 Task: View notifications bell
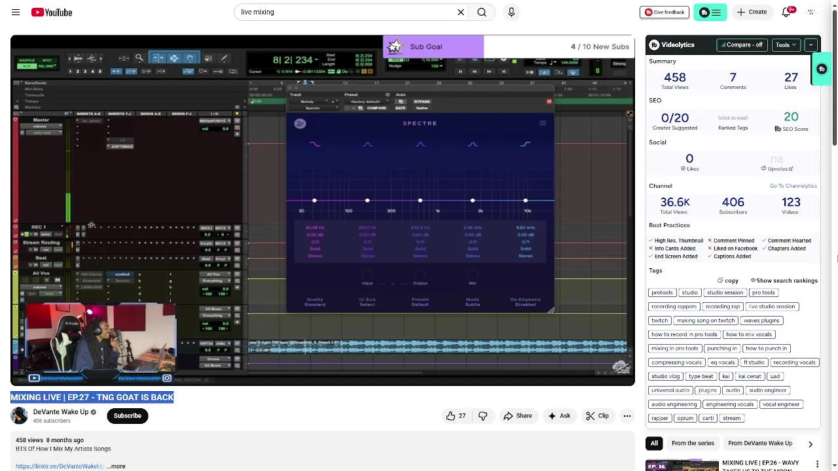pos(787,12)
